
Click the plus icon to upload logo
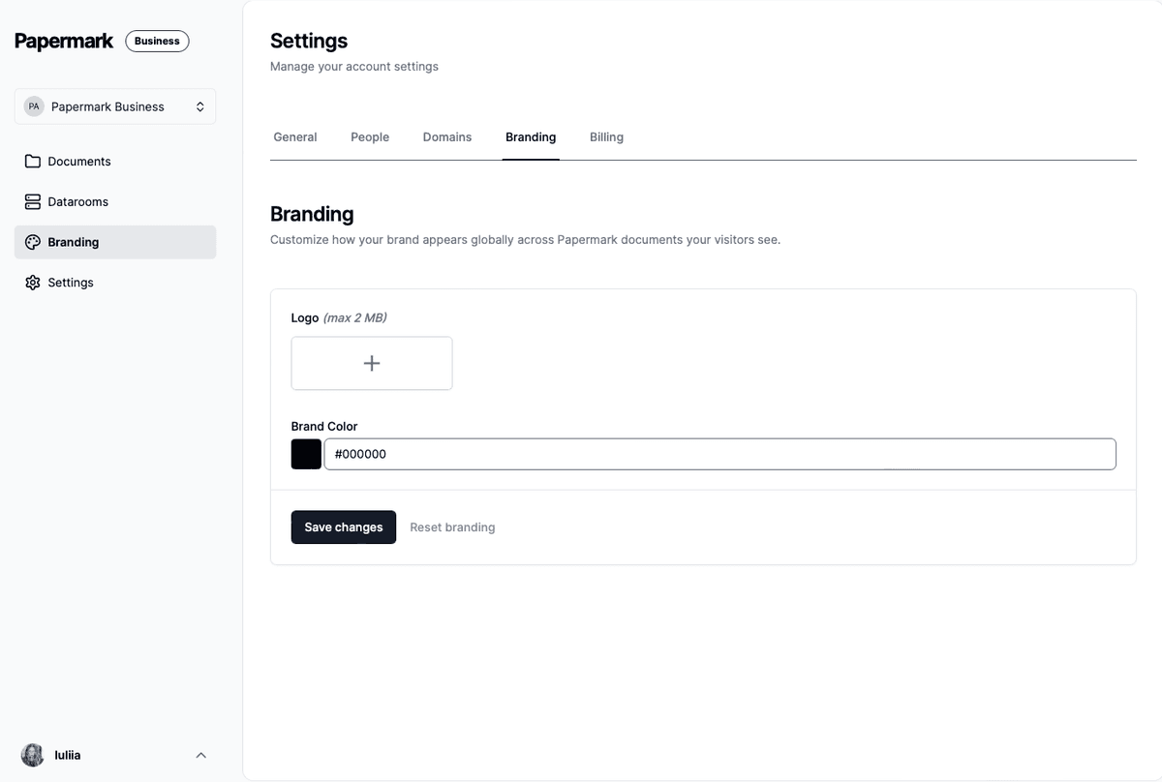[372, 363]
